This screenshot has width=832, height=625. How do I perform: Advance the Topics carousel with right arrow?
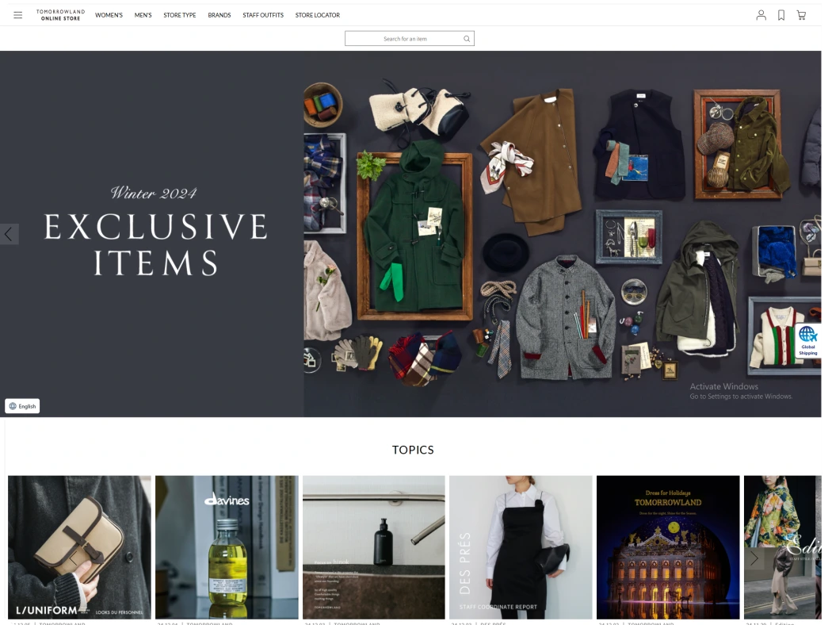click(x=754, y=558)
